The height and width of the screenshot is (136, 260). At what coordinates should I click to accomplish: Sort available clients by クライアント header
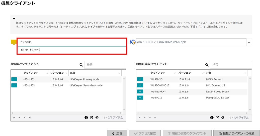coord(158,73)
